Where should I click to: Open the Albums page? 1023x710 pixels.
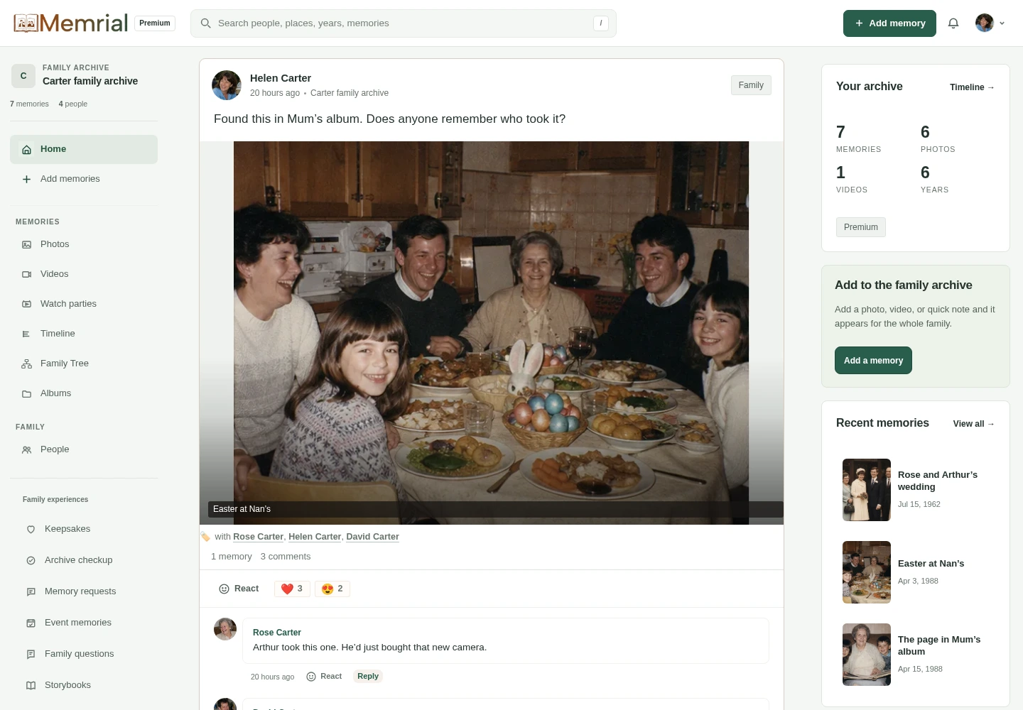pyautogui.click(x=84, y=393)
